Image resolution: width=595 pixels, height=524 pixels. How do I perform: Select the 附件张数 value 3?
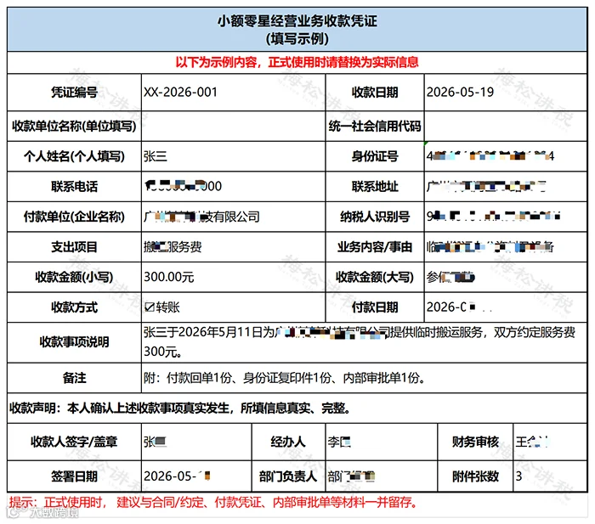[x=518, y=476]
